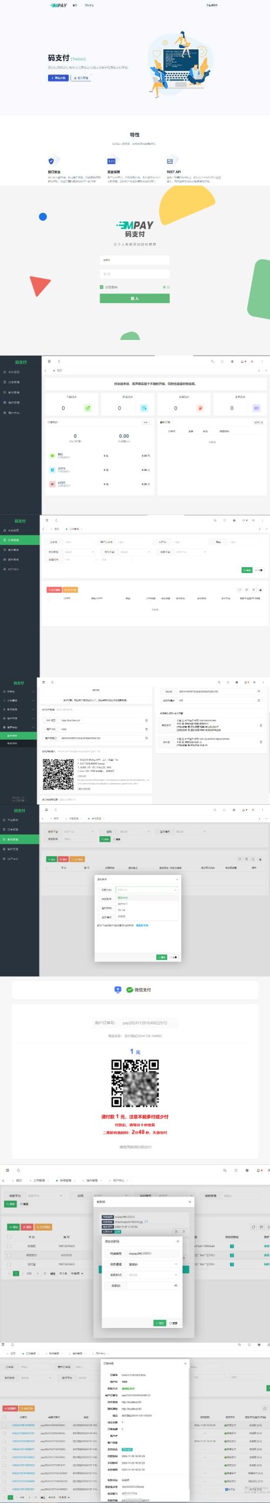270x1503 pixels.
Task: Click the red batch button above the empty order table
Action: tap(54, 589)
